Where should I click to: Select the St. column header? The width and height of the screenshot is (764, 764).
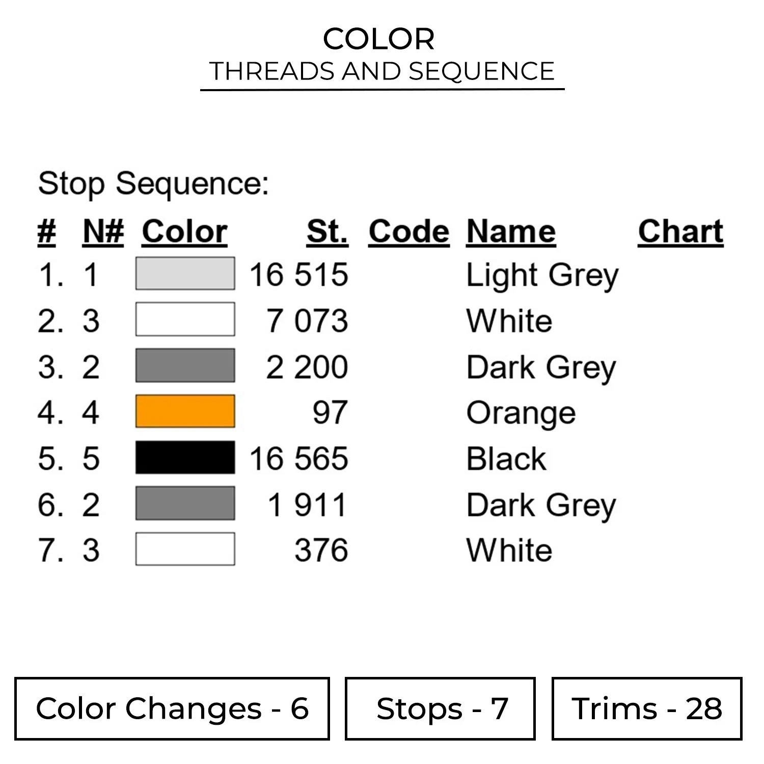coord(328,232)
